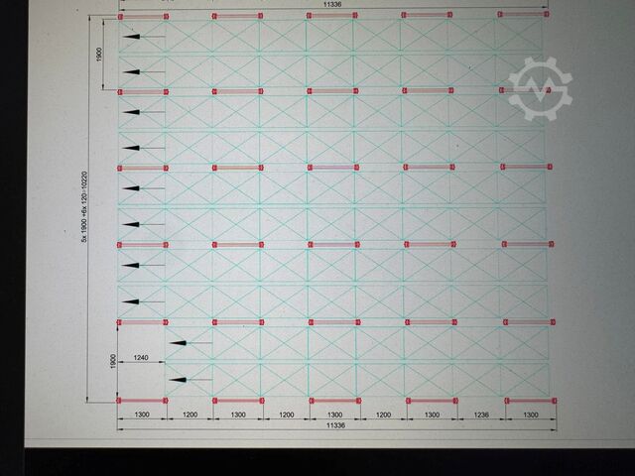Click the 1200 dimension left of 1236
This screenshot has height=476, width=635.
click(382, 415)
